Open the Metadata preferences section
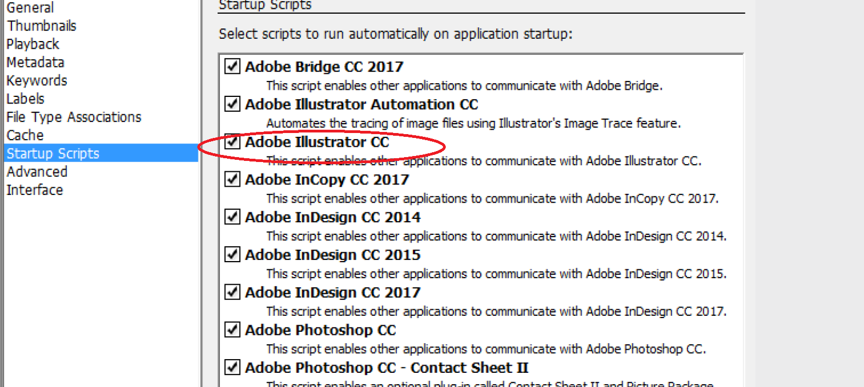The image size is (864, 387). click(36, 62)
